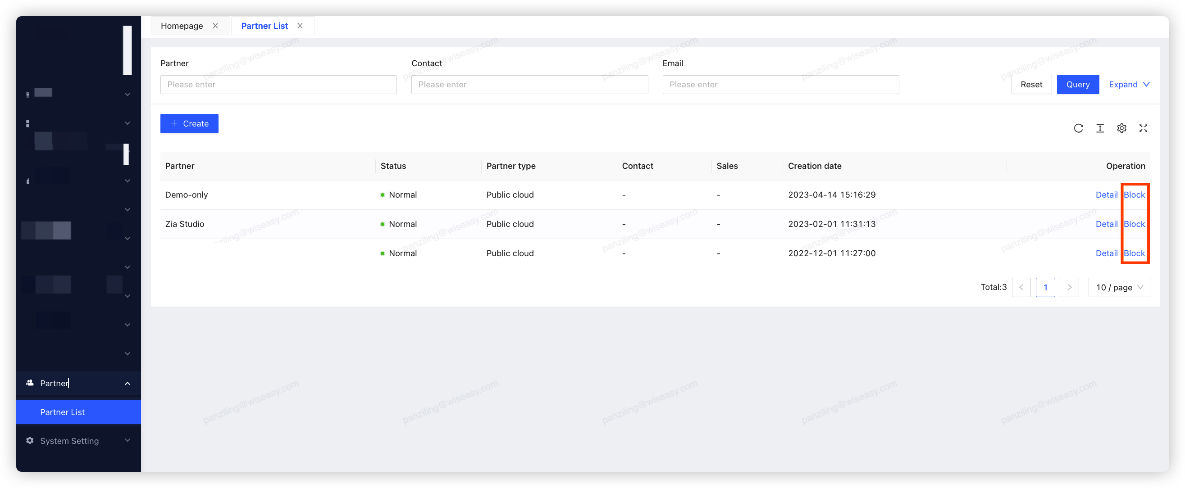This screenshot has width=1185, height=488.
Task: Open table column settings gear icon
Action: pyautogui.click(x=1121, y=128)
